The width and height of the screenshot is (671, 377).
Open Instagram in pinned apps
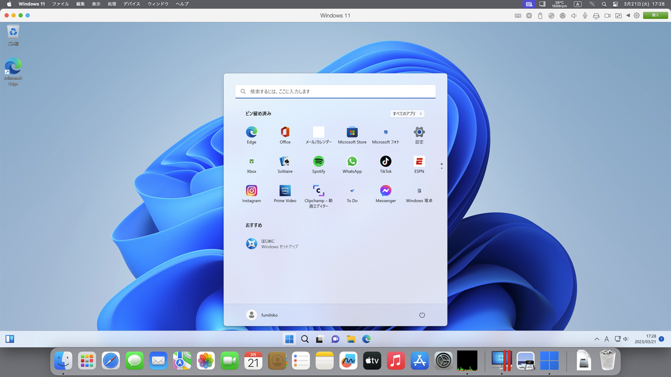pos(252,191)
